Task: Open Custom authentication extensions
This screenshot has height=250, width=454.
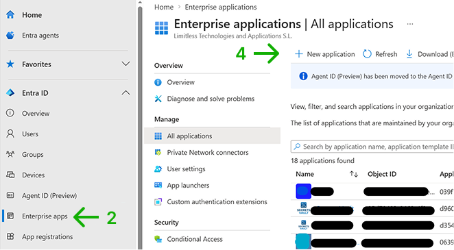Action: pyautogui.click(x=217, y=202)
